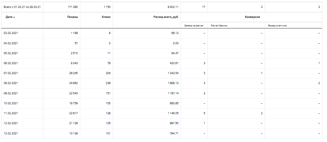Select the totals row label Всего с 01.02.21
The height and width of the screenshot is (142, 327).
(x=22, y=7)
